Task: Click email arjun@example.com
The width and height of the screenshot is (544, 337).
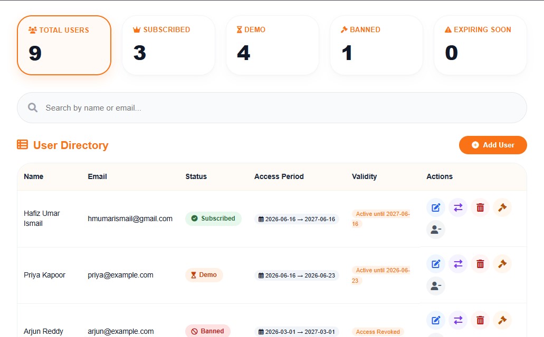Action: [x=121, y=331]
